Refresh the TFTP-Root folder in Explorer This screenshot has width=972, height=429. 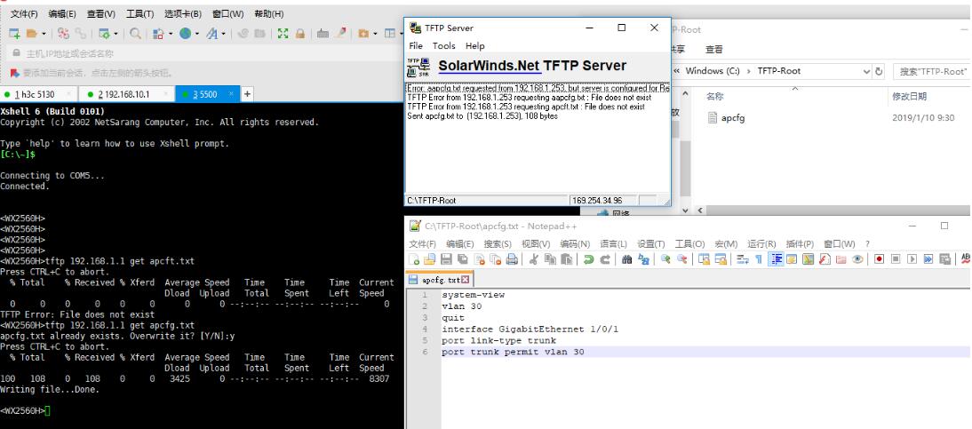(880, 71)
